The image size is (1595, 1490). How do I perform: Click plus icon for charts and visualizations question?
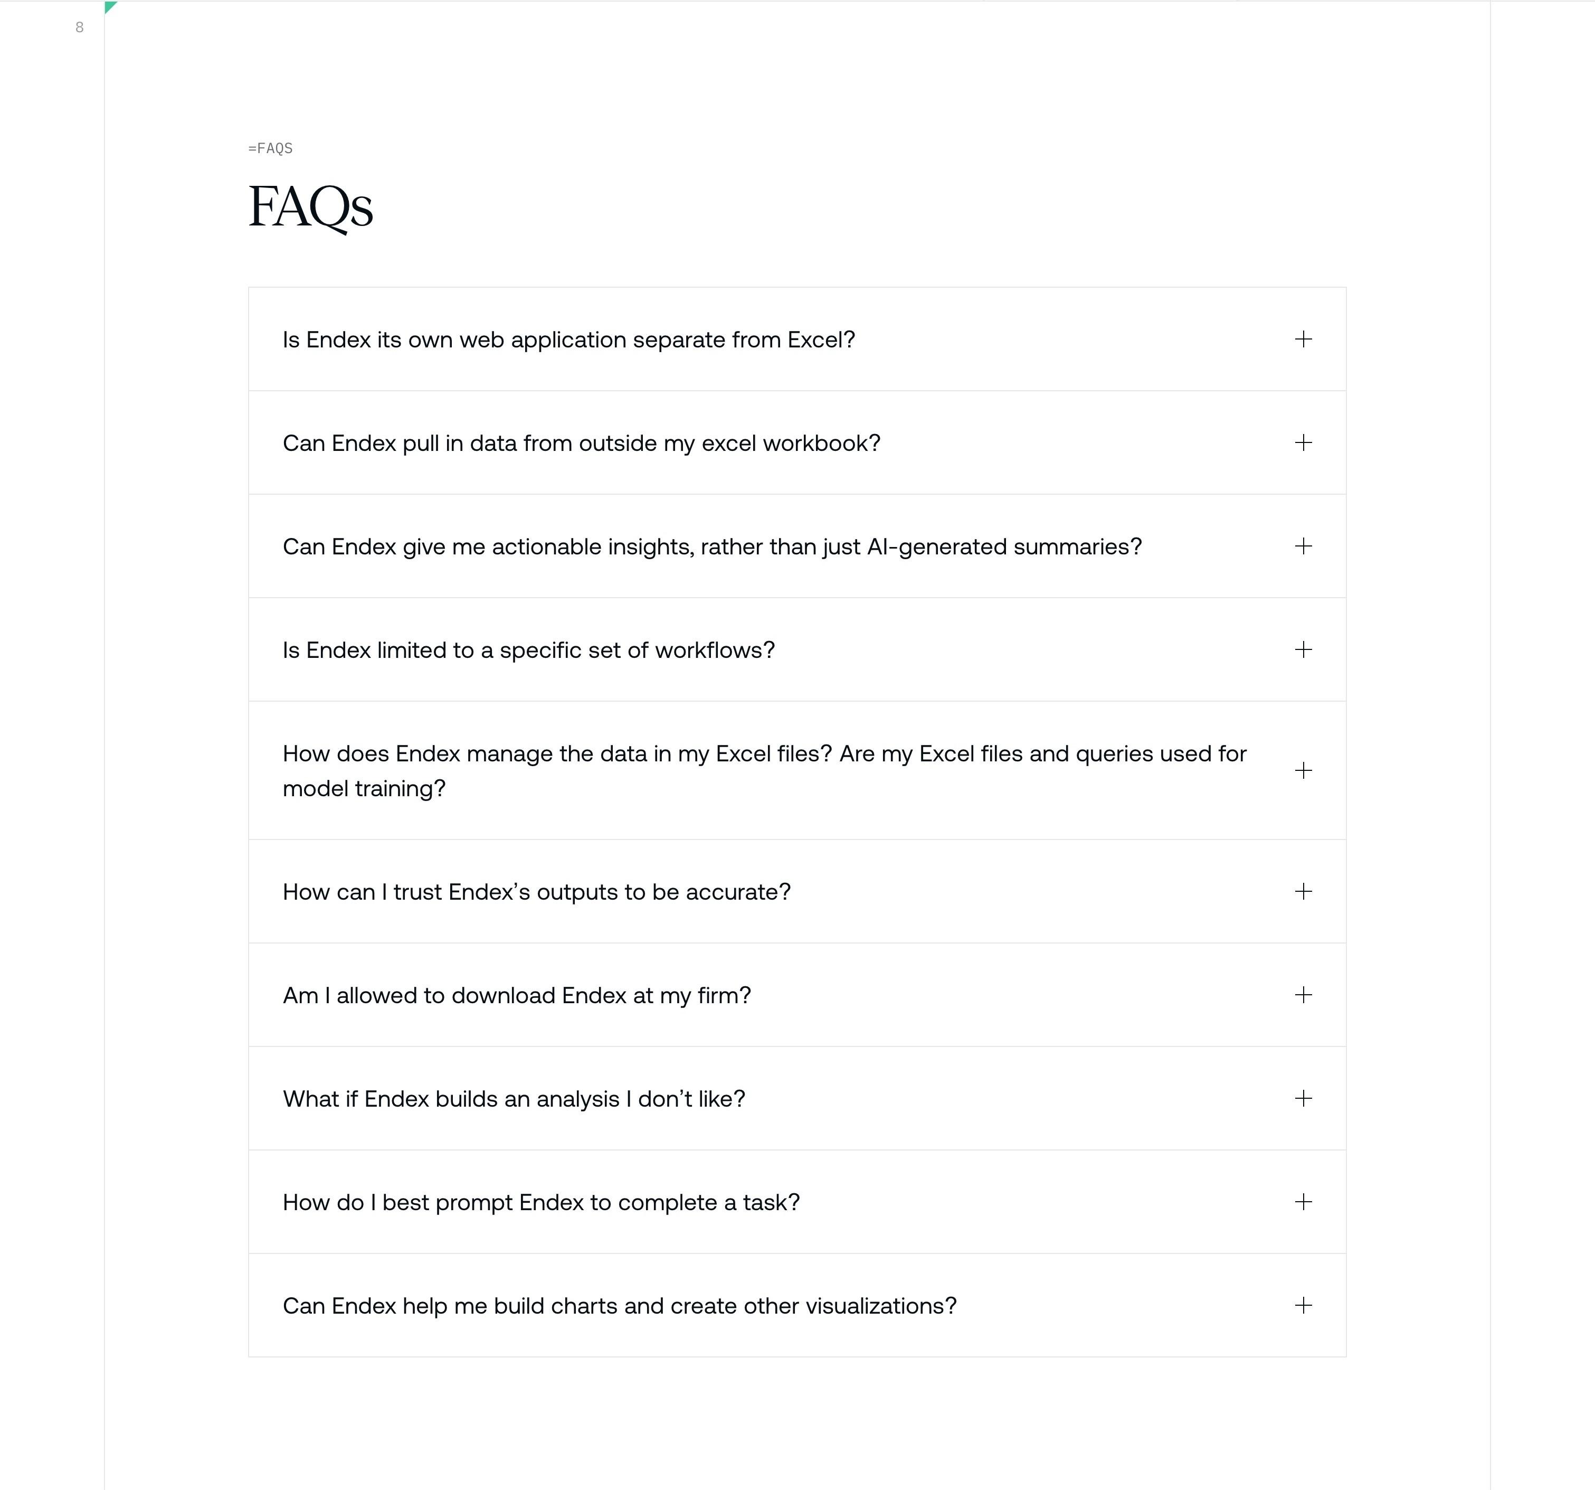1303,1305
